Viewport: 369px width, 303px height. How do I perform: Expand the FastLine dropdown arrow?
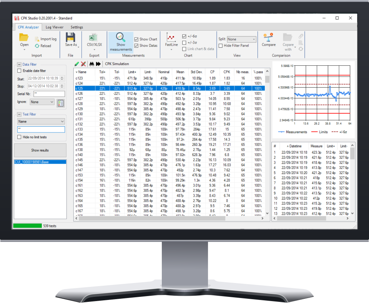(x=171, y=50)
